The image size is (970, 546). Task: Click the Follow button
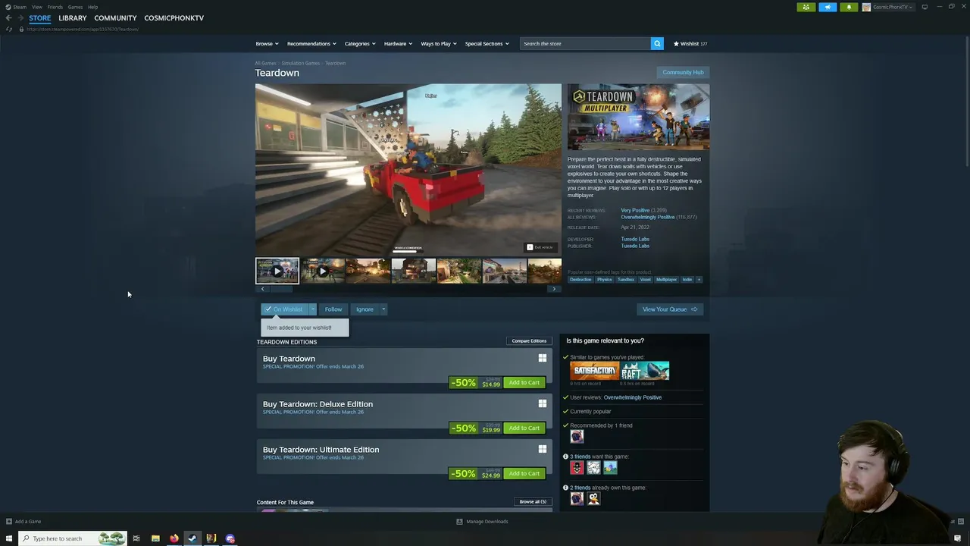click(x=333, y=309)
